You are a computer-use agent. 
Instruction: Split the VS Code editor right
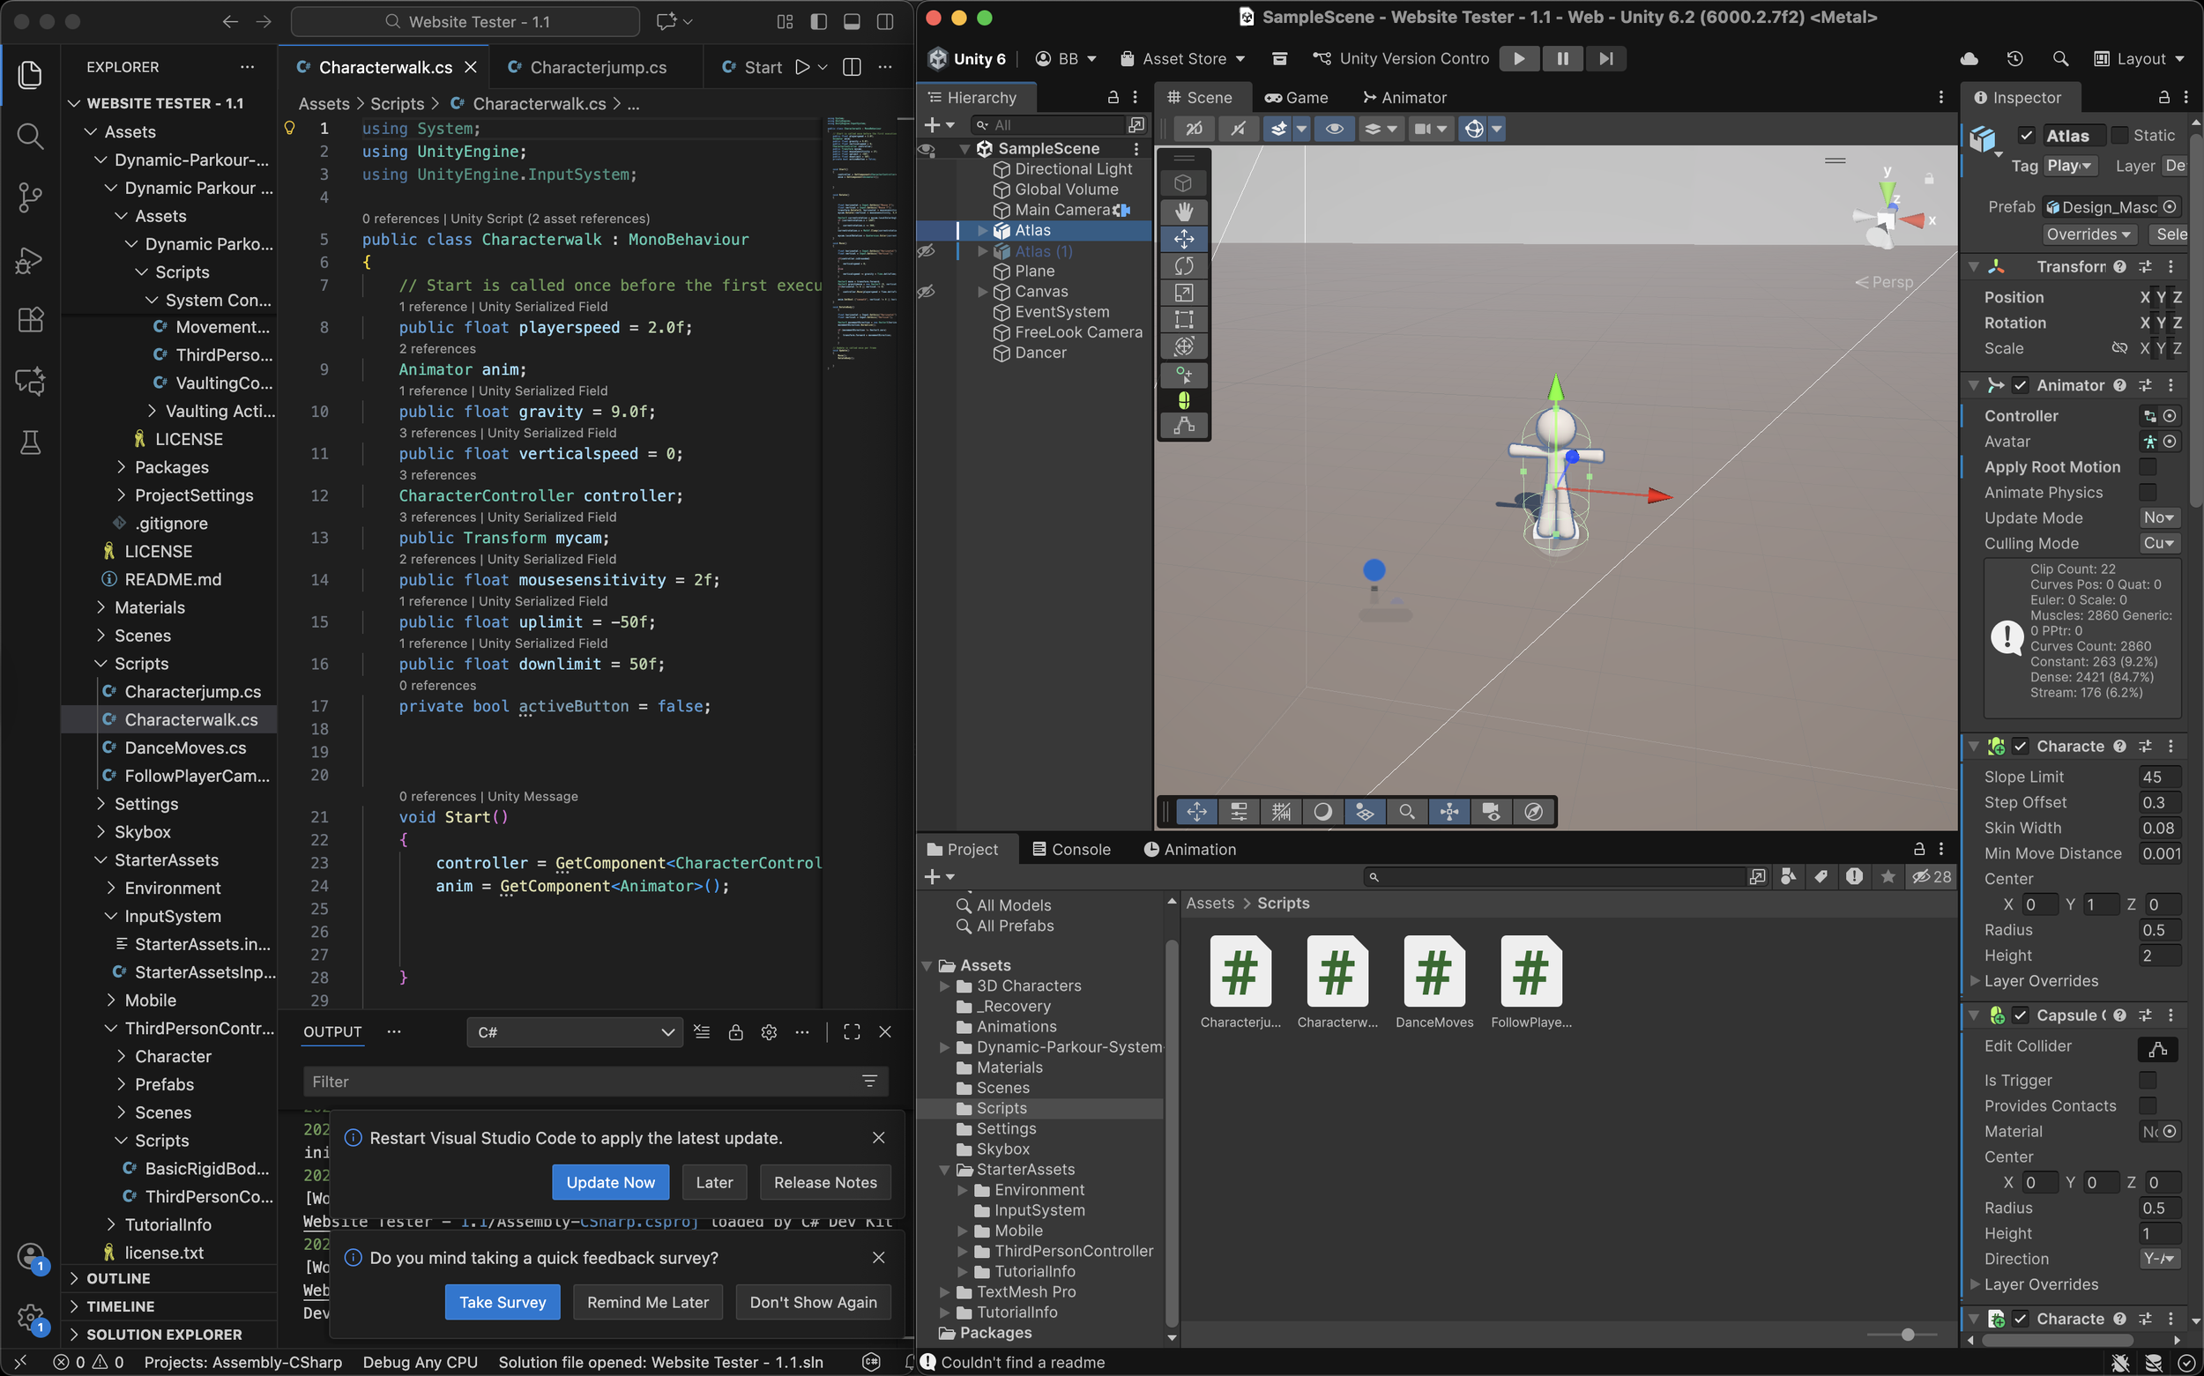coord(852,67)
